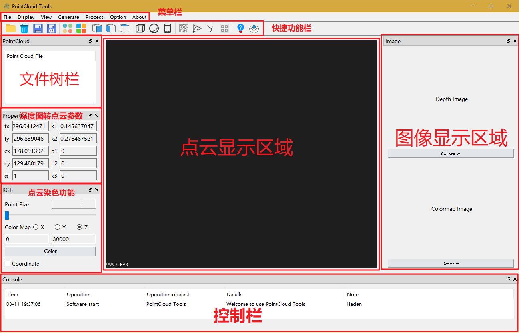Click the fx value field

pyautogui.click(x=30, y=126)
